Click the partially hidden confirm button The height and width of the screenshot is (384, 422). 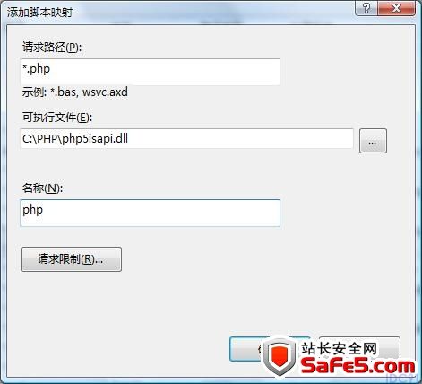click(245, 349)
